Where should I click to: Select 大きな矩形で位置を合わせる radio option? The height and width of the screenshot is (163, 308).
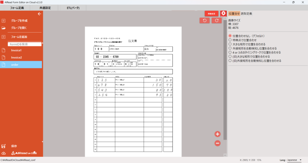pos(230,44)
